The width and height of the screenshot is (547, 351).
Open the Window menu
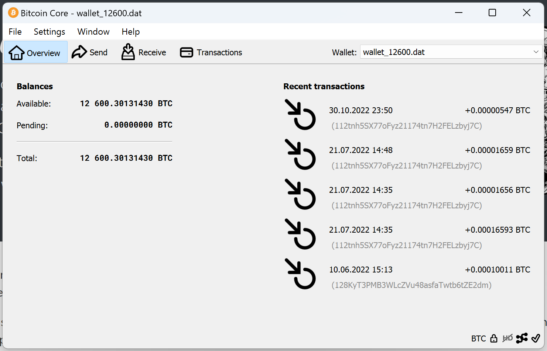93,32
